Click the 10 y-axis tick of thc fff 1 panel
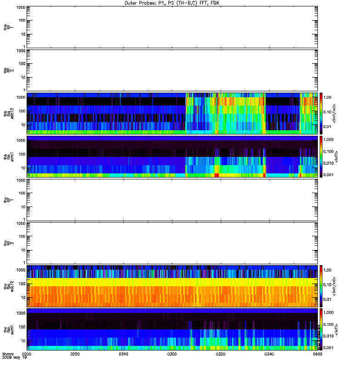Screen dimensions: 344x367 [23, 207]
